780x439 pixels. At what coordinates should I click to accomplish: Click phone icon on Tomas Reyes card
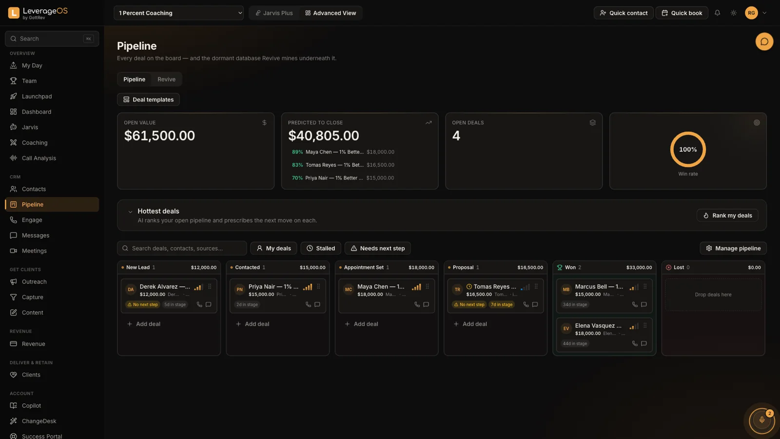(526, 304)
